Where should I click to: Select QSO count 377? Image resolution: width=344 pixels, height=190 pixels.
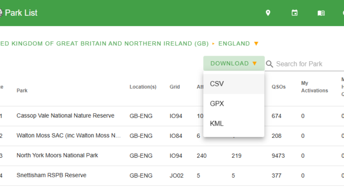click(276, 176)
